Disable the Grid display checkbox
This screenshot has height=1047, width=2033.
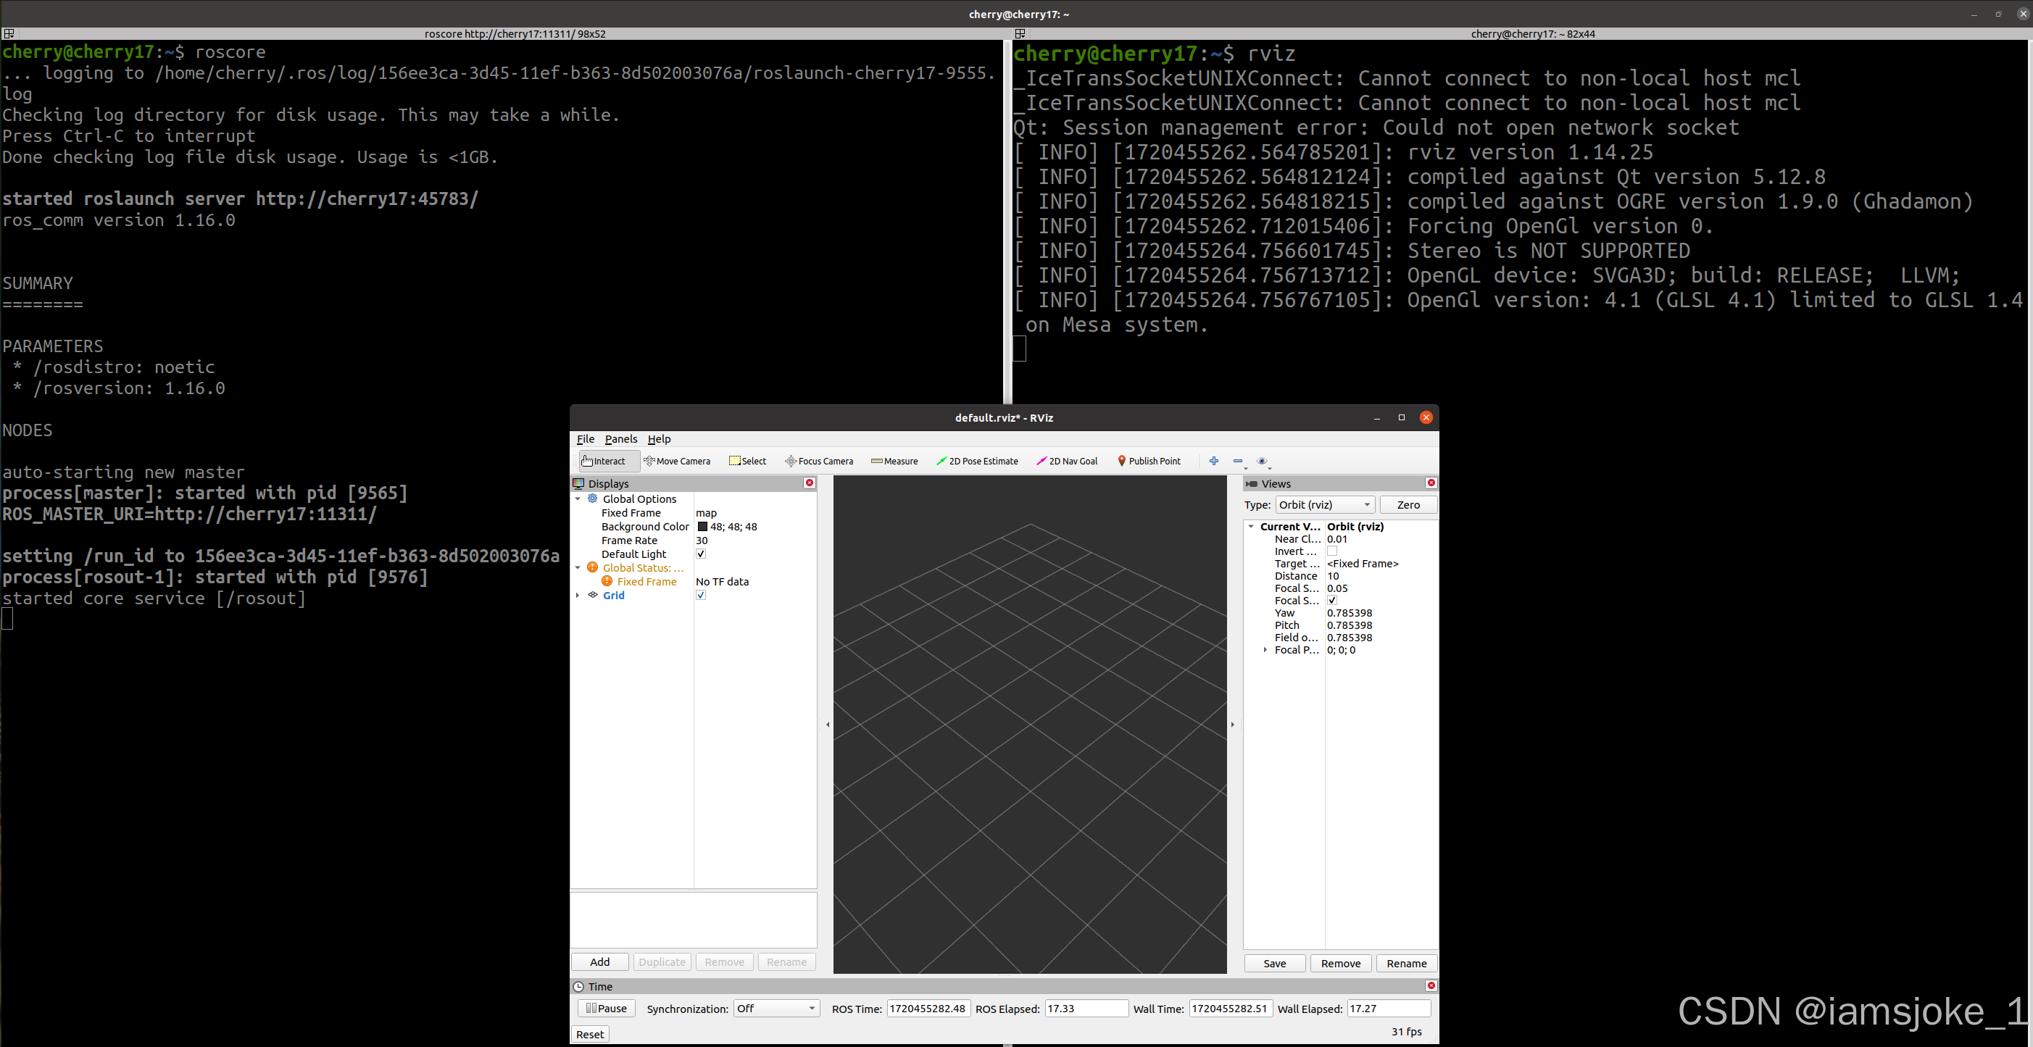[x=701, y=595]
